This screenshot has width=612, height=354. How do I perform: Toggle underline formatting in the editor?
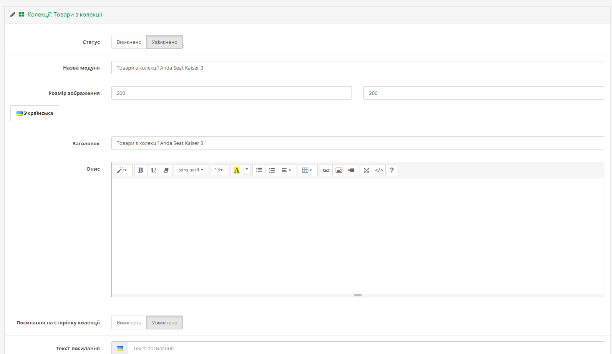pyautogui.click(x=154, y=170)
